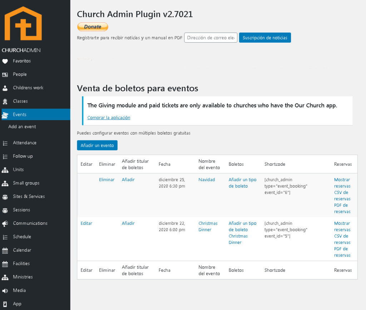Open the Sites & Services menu

[x=29, y=197]
